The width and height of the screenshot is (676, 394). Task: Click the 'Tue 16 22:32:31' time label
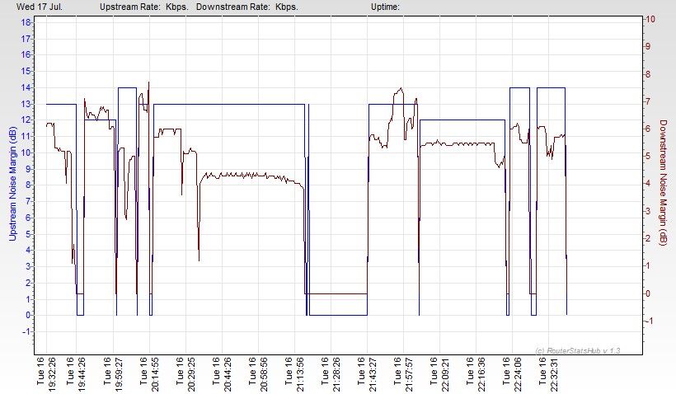[x=548, y=374]
